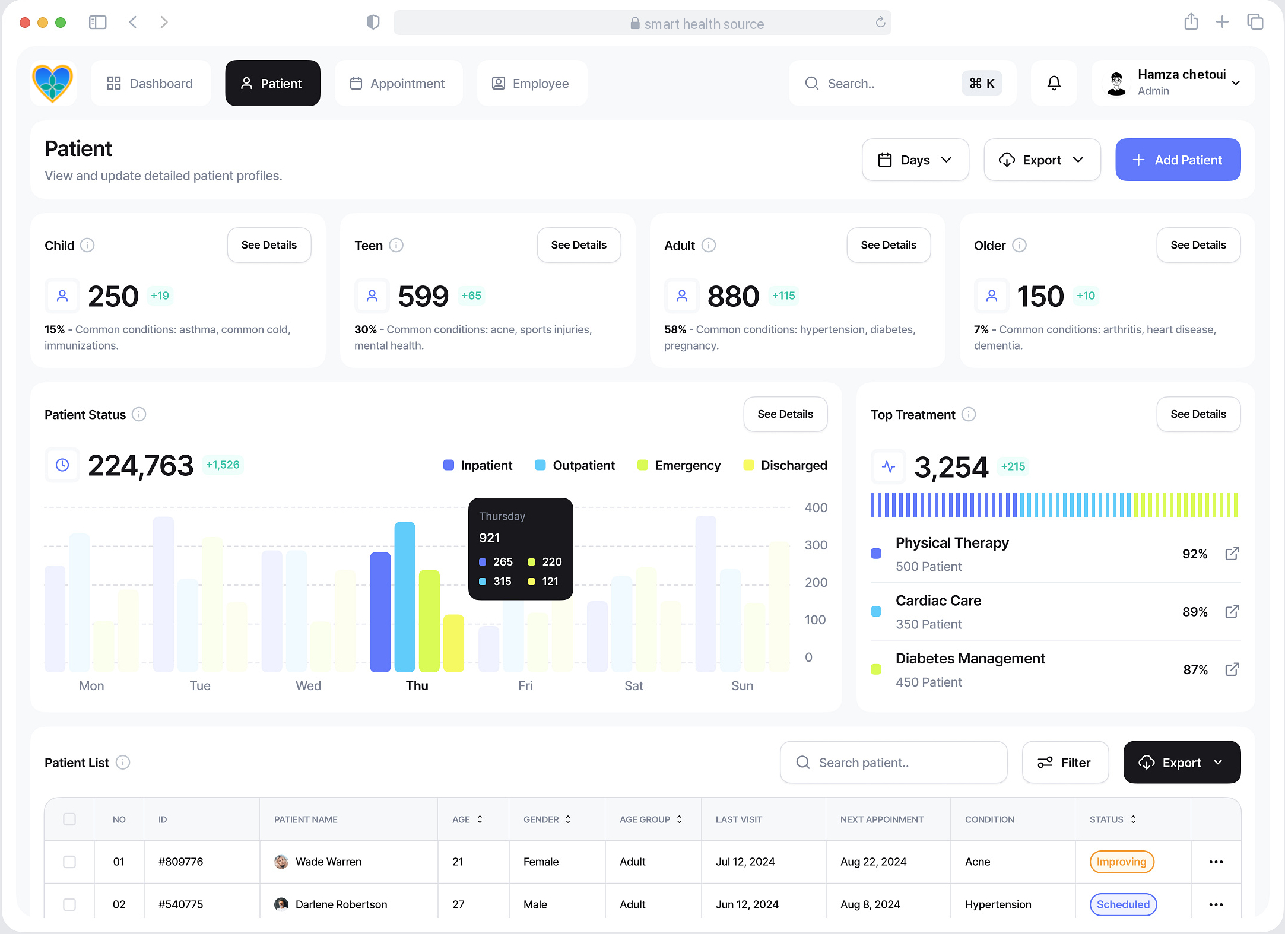The width and height of the screenshot is (1285, 934).
Task: Click the notification bell icon
Action: coord(1054,83)
